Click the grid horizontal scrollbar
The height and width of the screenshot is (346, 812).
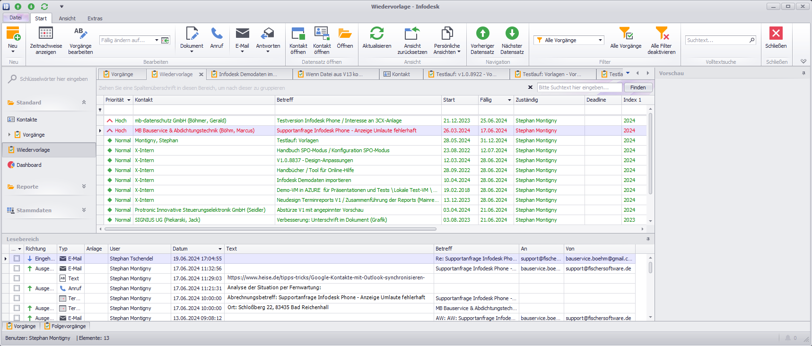click(270, 229)
